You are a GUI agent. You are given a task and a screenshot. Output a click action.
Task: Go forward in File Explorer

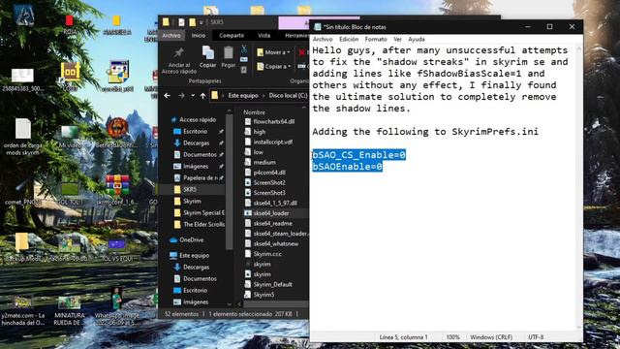pos(181,95)
